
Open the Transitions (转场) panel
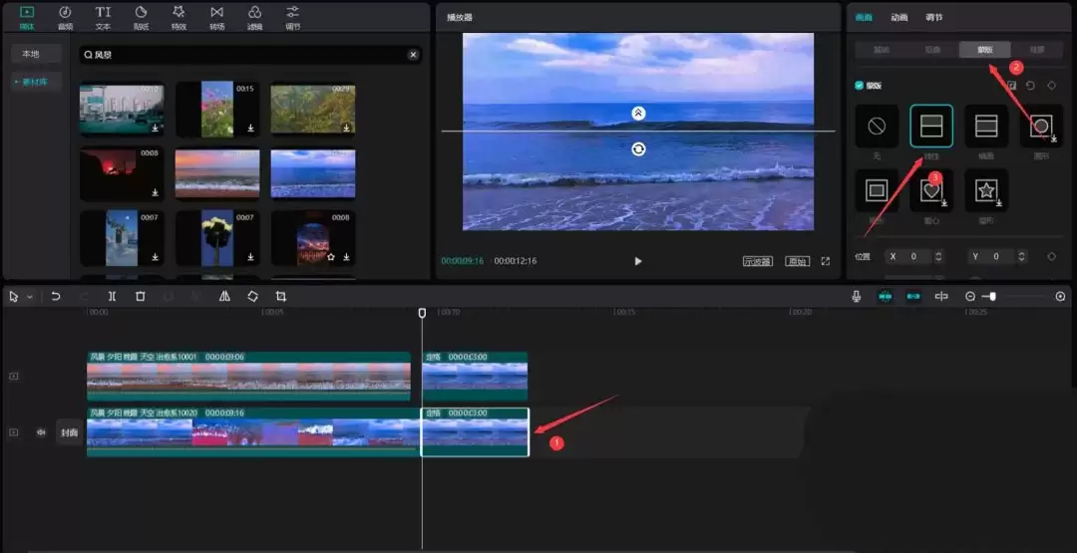[x=216, y=16]
